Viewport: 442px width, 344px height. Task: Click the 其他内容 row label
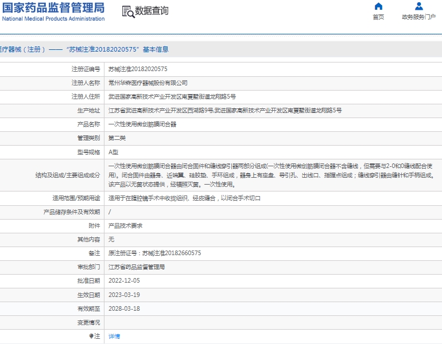[x=89, y=240]
